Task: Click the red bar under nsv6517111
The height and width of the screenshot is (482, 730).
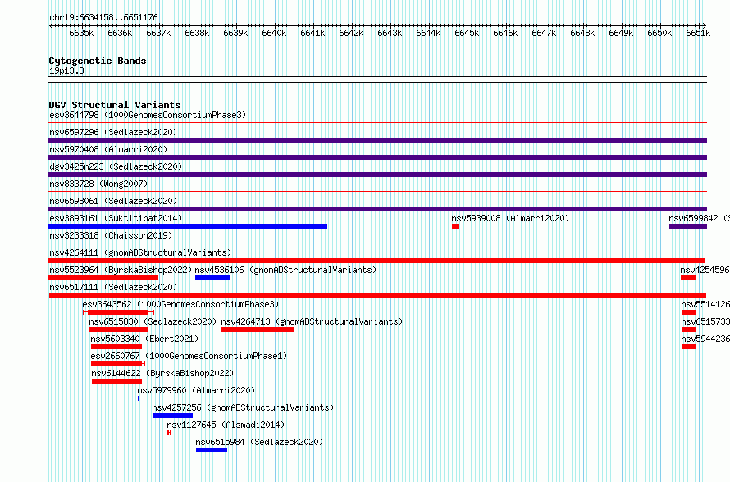Action: click(377, 295)
